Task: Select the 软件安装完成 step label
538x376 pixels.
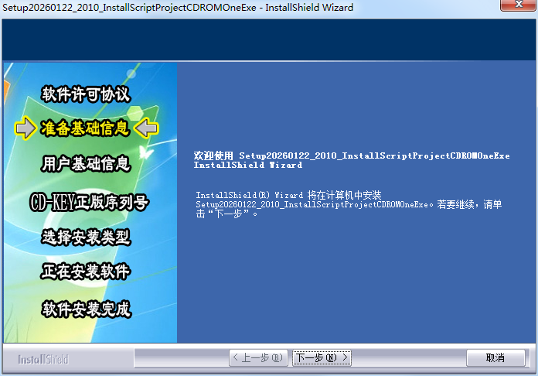Action: click(x=86, y=309)
